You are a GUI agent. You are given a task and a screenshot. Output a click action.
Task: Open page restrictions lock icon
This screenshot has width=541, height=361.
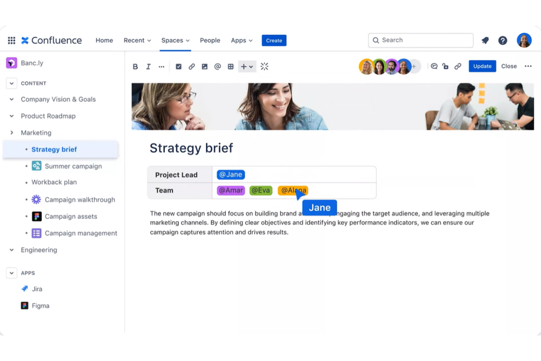[445, 66]
